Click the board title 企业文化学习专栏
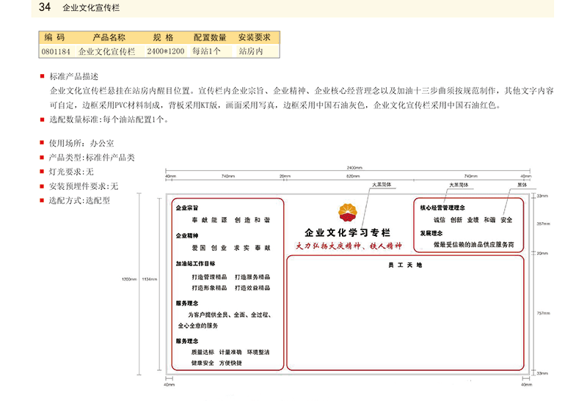Screen dimensions: 587x401 (347, 232)
